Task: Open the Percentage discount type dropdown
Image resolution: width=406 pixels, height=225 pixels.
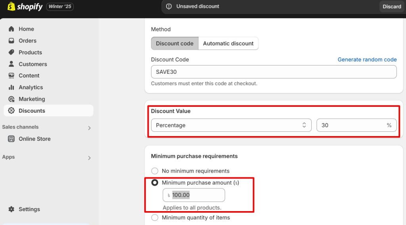Action: 231,125
